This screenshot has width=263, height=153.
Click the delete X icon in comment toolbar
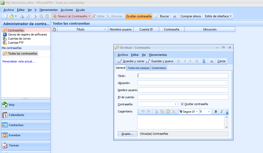coord(174,112)
